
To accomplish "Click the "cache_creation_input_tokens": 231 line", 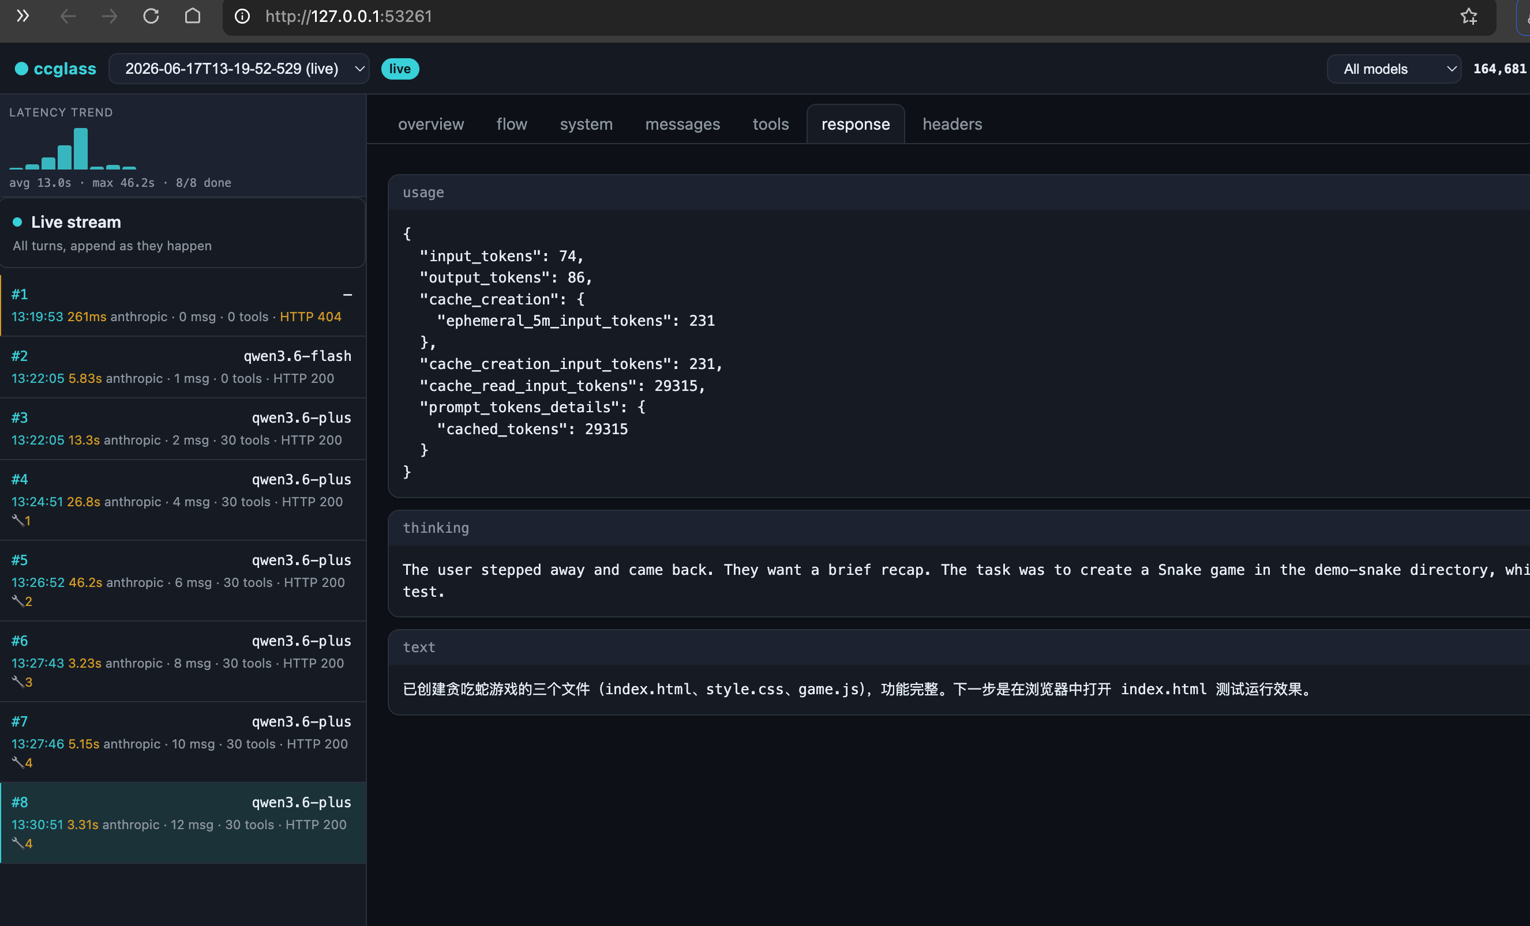I will pyautogui.click(x=571, y=364).
